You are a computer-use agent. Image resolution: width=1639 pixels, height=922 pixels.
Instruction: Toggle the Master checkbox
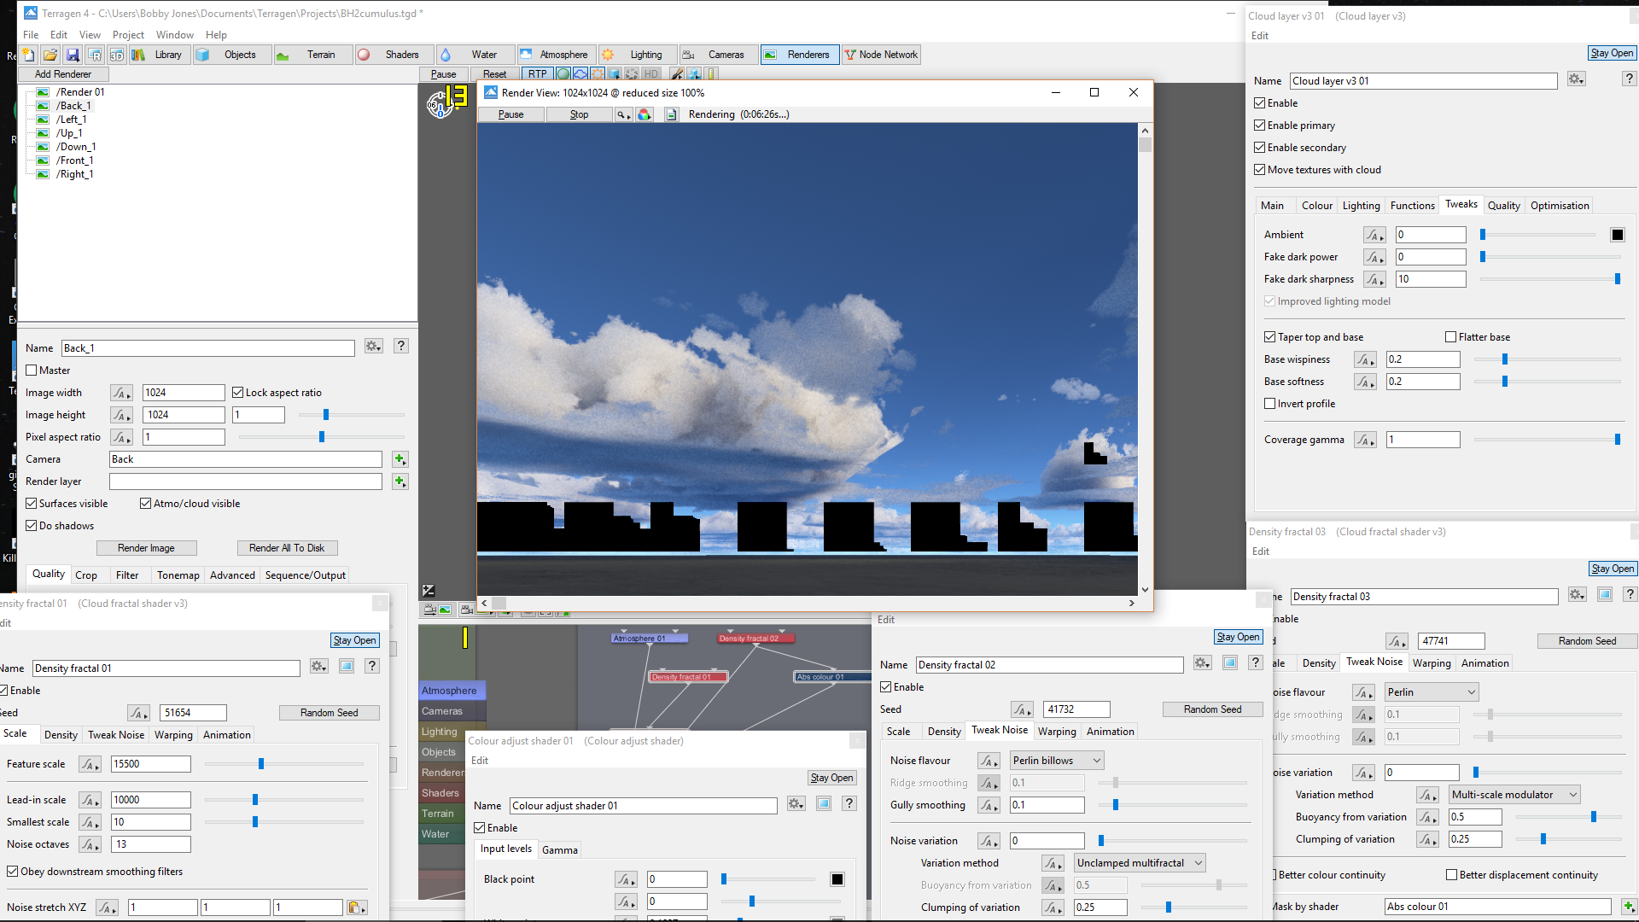32,371
